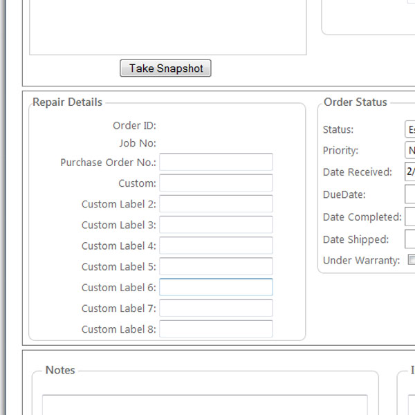Click the Take Snapshot button
The height and width of the screenshot is (415, 415).
[165, 68]
